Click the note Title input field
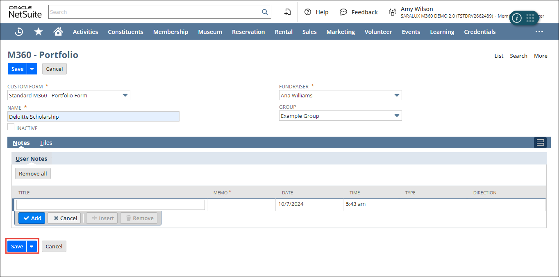This screenshot has height=277, width=559. pyautogui.click(x=110, y=205)
